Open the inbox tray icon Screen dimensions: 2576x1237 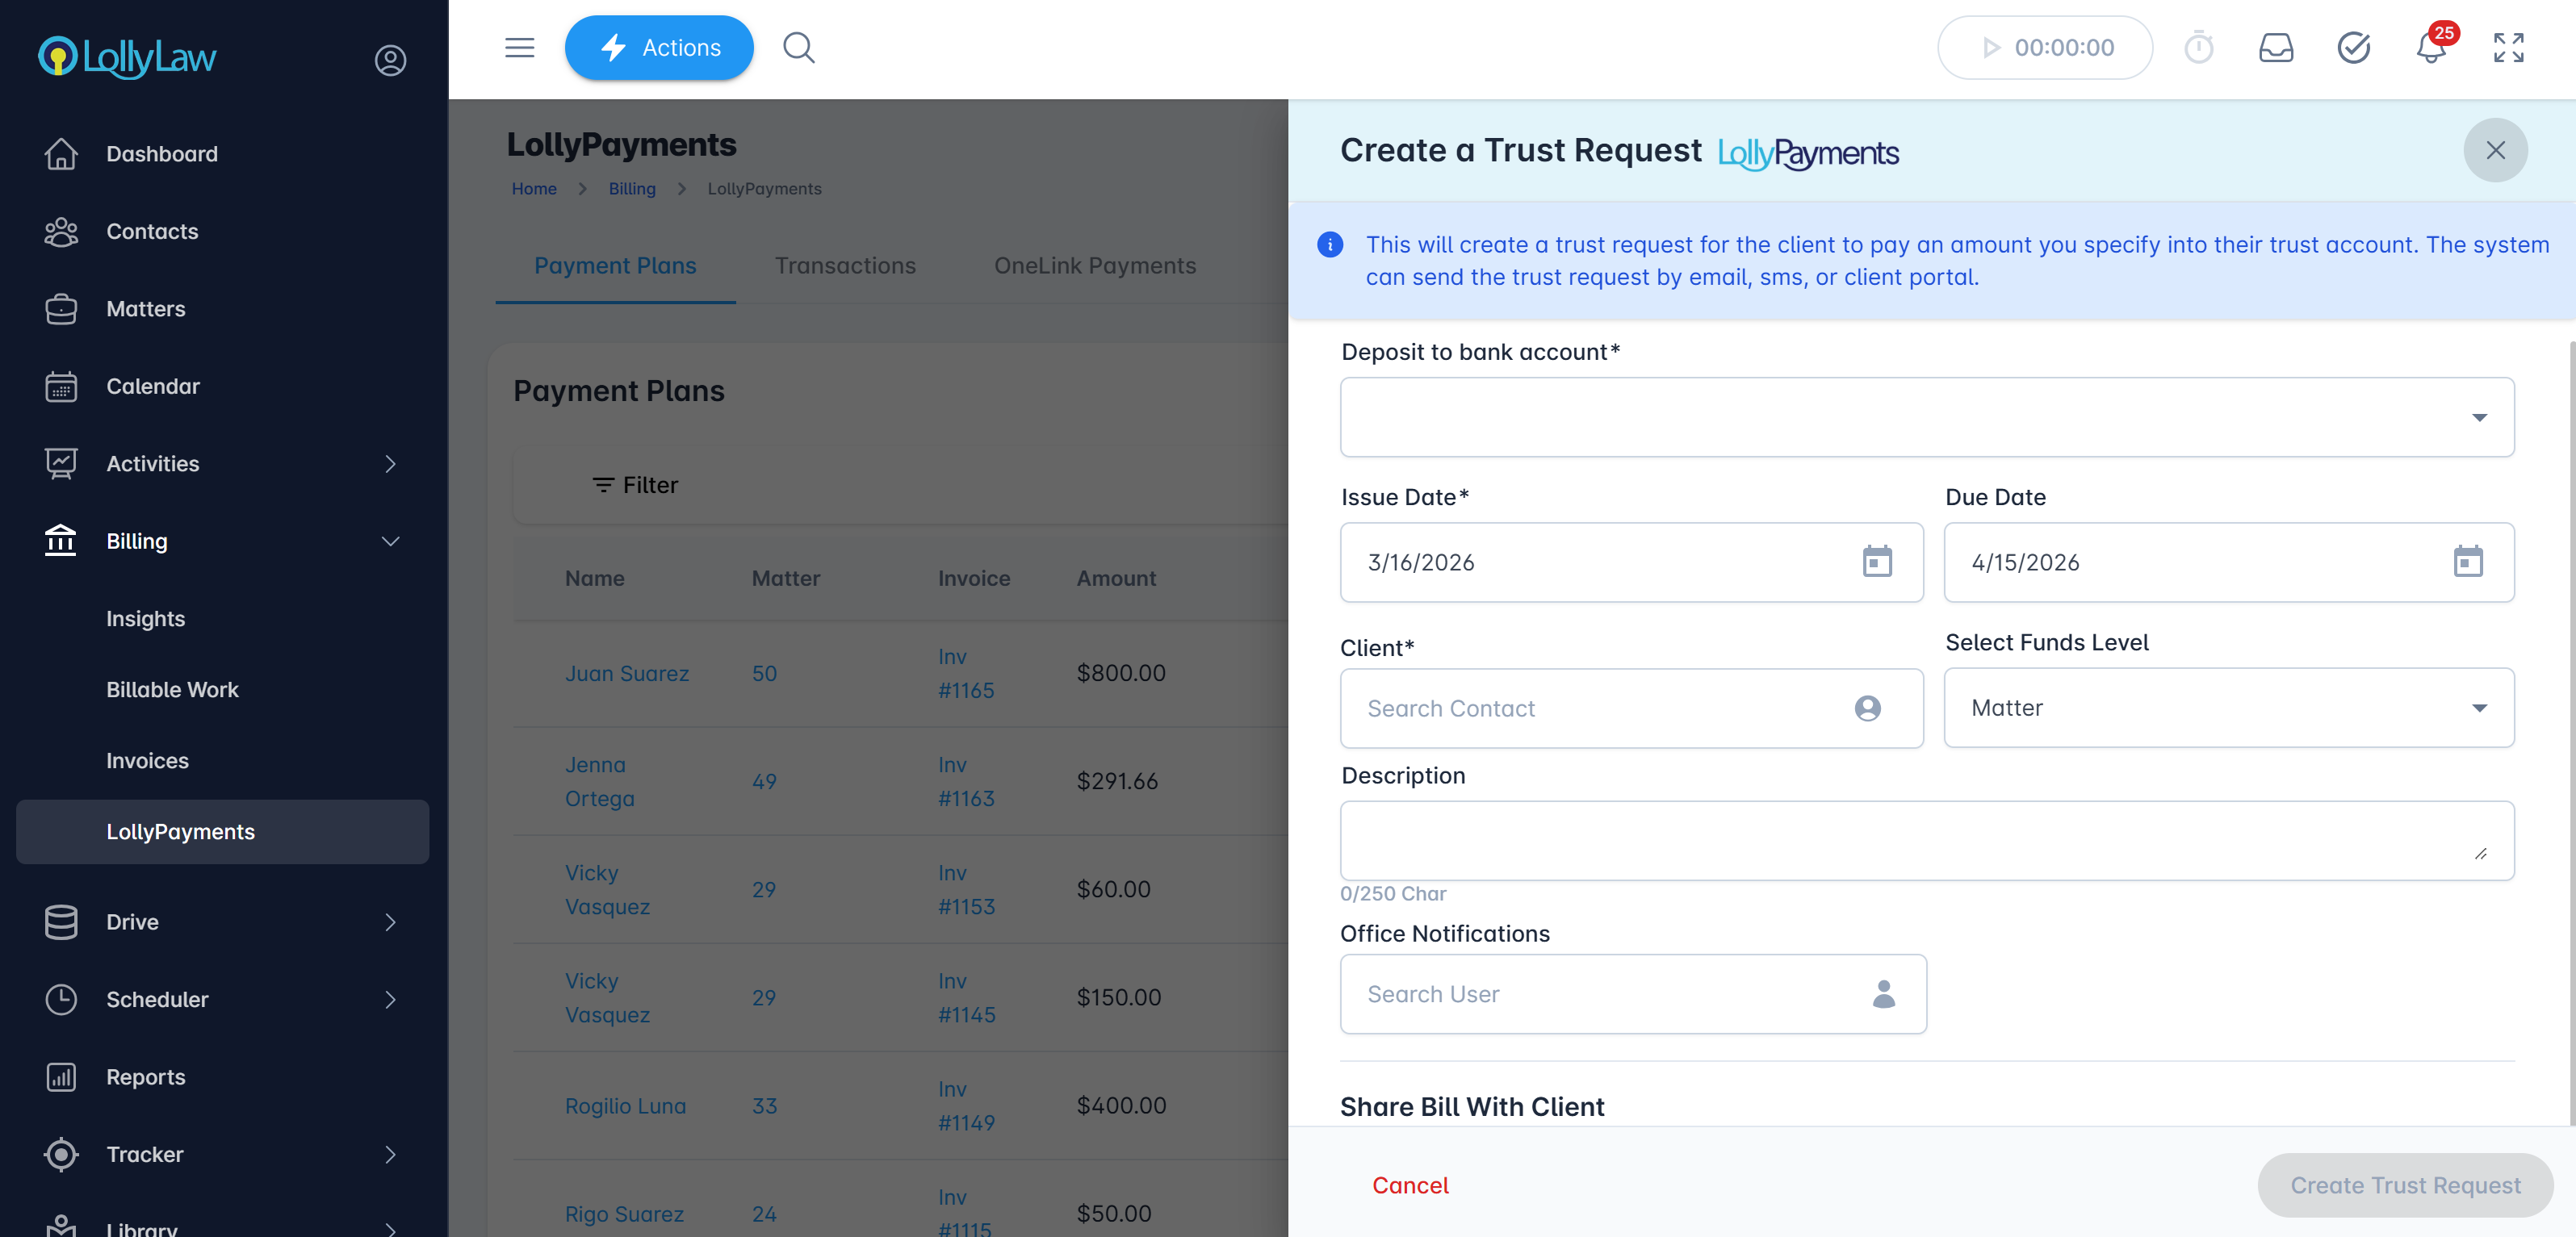2276,48
